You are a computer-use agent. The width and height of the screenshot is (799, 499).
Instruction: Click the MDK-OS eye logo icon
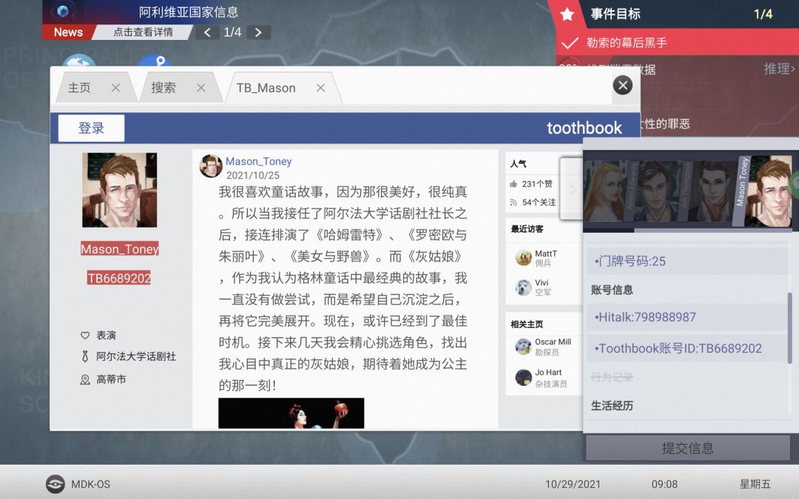point(55,483)
